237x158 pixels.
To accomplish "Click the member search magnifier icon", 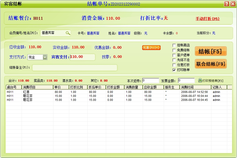I will 68,33.
